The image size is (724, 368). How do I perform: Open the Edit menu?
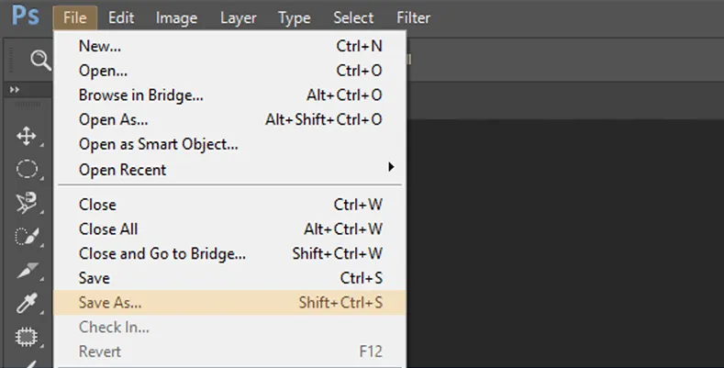tap(121, 17)
